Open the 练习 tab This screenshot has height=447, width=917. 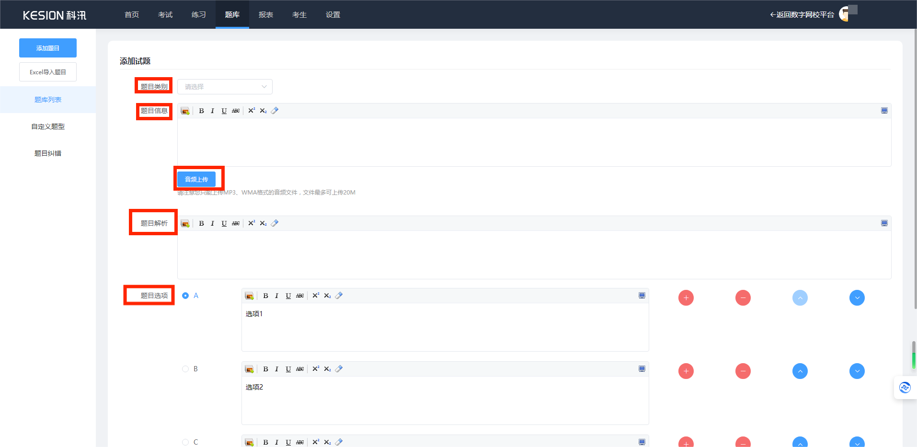[x=199, y=14]
